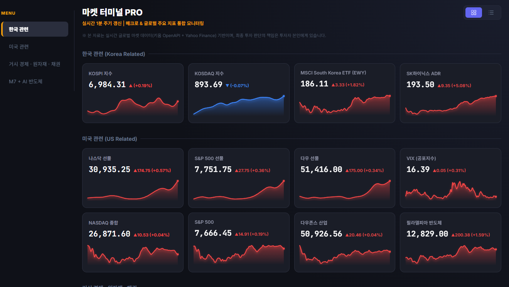The height and width of the screenshot is (287, 509).
Task: Switch to grid view layout
Action: click(474, 12)
